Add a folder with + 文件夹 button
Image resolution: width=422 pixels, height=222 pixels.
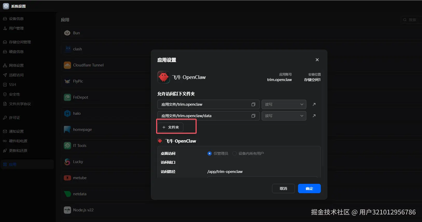tap(171, 127)
